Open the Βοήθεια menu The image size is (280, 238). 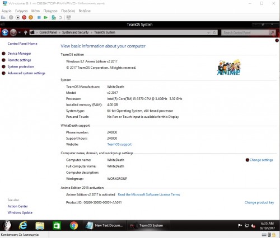[85, 11]
